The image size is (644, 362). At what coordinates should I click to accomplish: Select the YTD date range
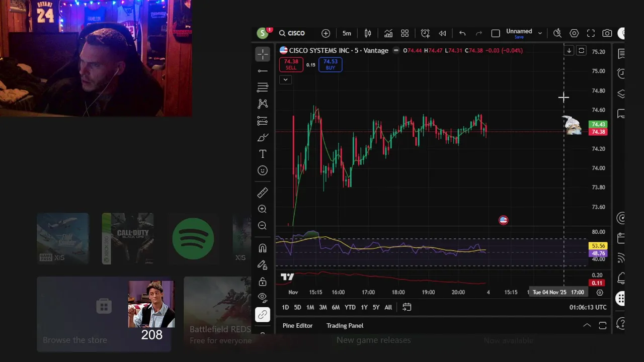[350, 307]
